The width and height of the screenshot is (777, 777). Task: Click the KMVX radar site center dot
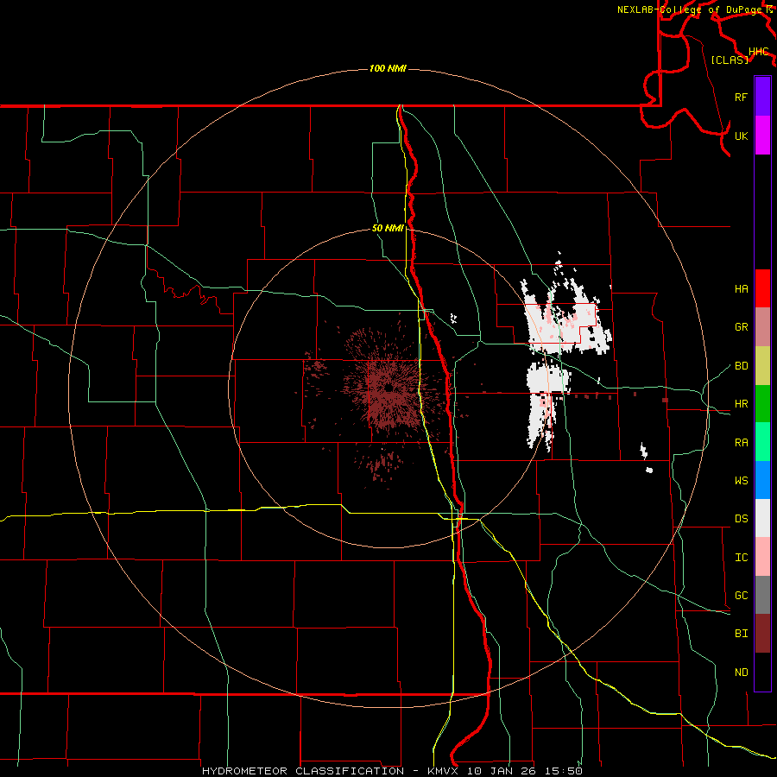(x=389, y=388)
